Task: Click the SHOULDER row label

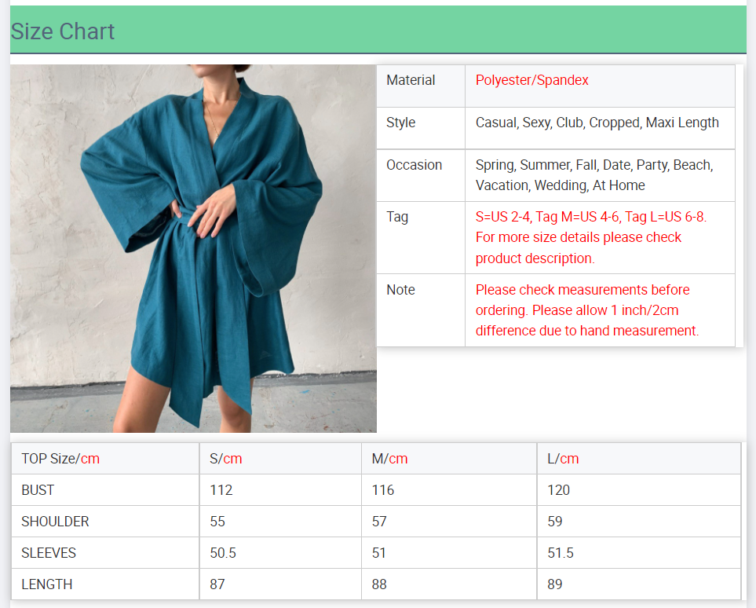Action: click(x=55, y=521)
